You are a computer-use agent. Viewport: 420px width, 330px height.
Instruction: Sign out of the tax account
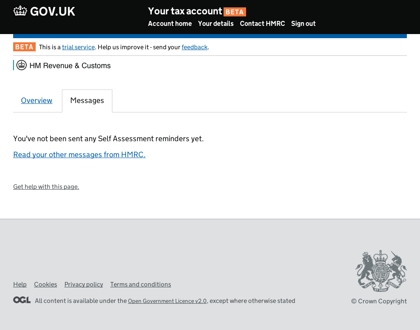(x=303, y=24)
